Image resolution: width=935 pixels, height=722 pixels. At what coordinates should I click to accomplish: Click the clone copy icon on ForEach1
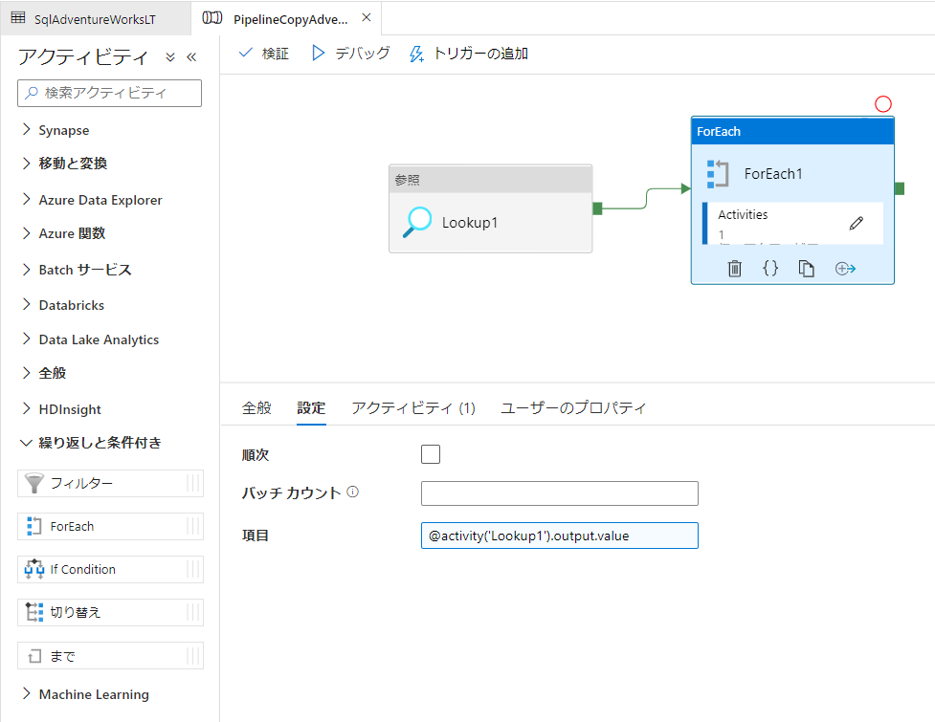pos(806,269)
